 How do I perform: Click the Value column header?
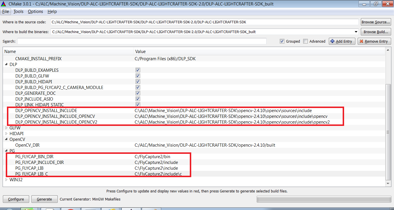(260, 52)
